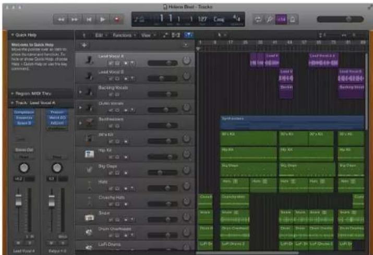Click the Space D plug-in slot
The height and width of the screenshot is (255, 373).
click(24, 123)
